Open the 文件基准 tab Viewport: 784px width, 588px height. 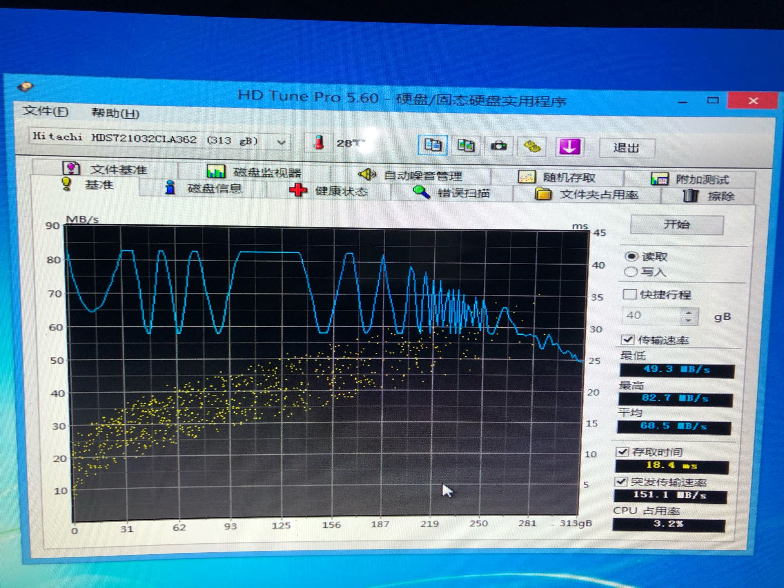point(105,169)
